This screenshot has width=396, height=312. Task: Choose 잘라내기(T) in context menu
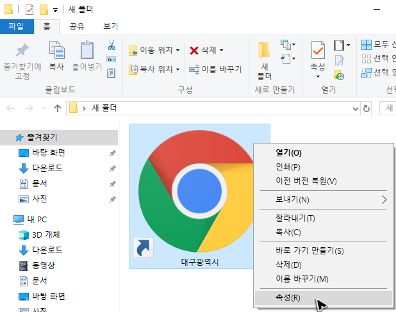coord(324,218)
